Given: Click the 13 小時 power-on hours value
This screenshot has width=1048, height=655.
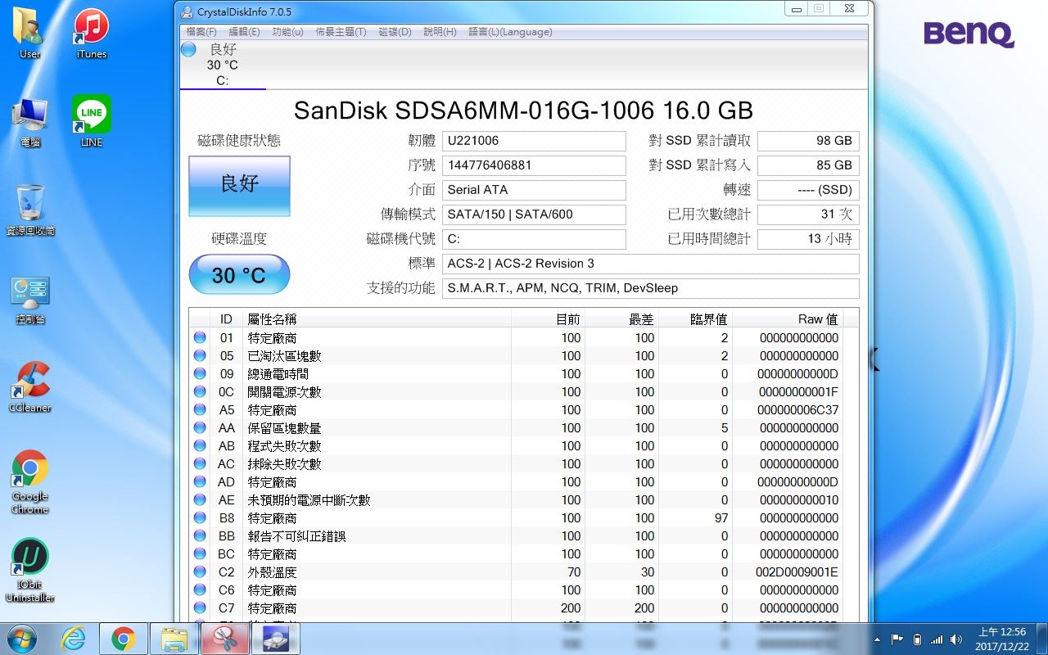Looking at the screenshot, I should click(x=808, y=239).
